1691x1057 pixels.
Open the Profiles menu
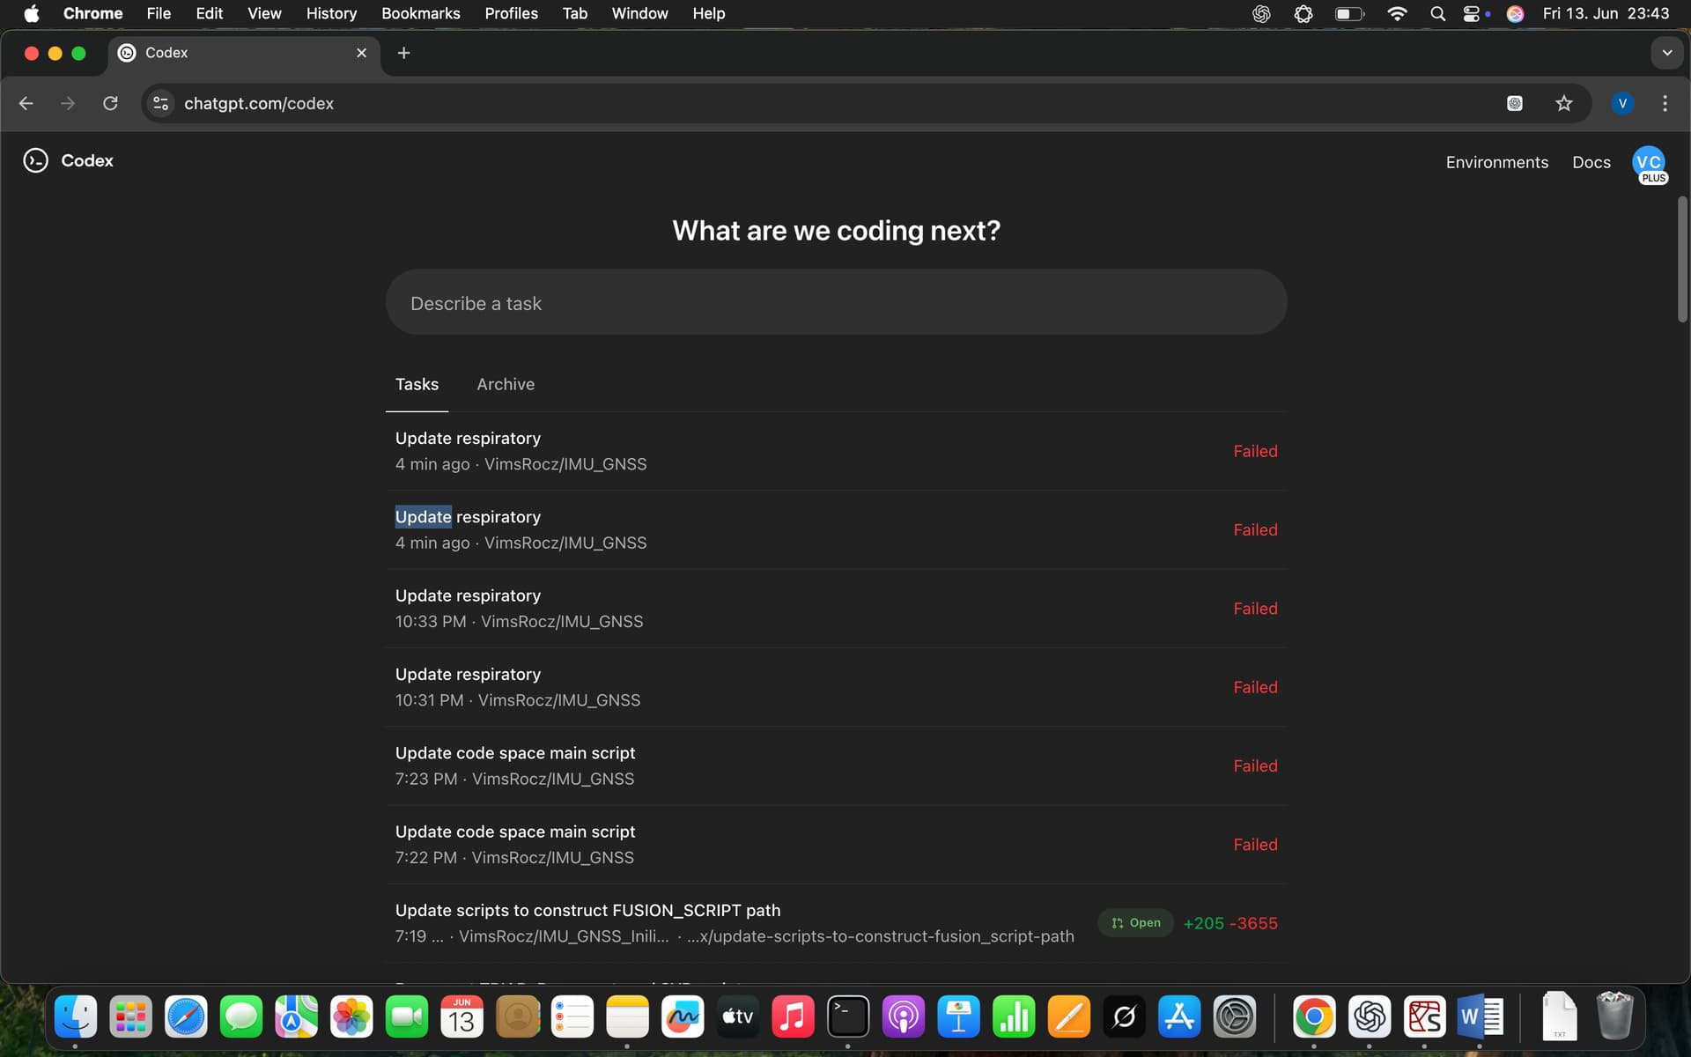pos(511,13)
